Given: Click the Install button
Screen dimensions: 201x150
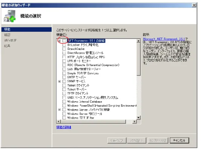Looking at the screenshot, I should coord(158,141).
